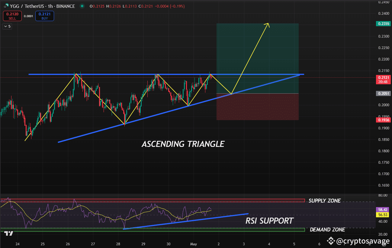Viewport: 392px width, 248px height.
Task: Click the purple 58.42 RSI value label
Action: (x=383, y=209)
